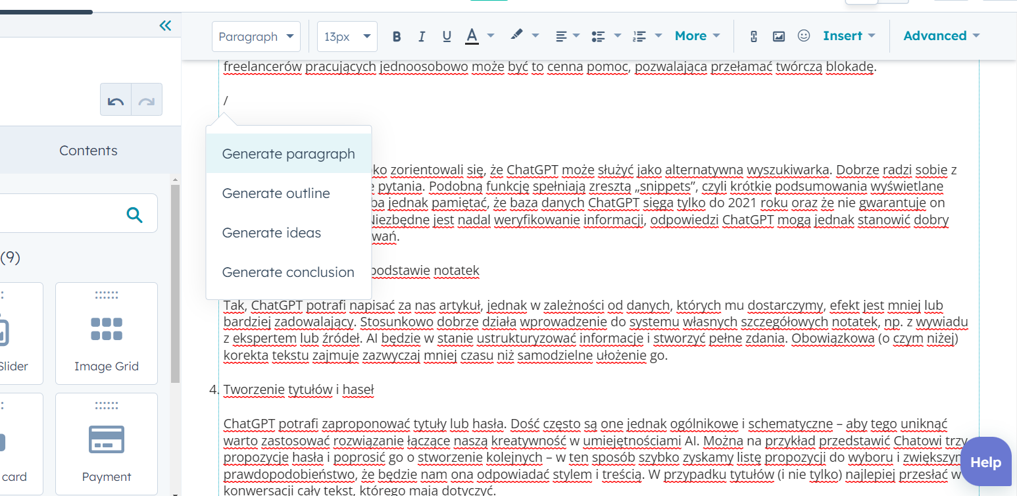Open the Help chat button

tap(985, 462)
